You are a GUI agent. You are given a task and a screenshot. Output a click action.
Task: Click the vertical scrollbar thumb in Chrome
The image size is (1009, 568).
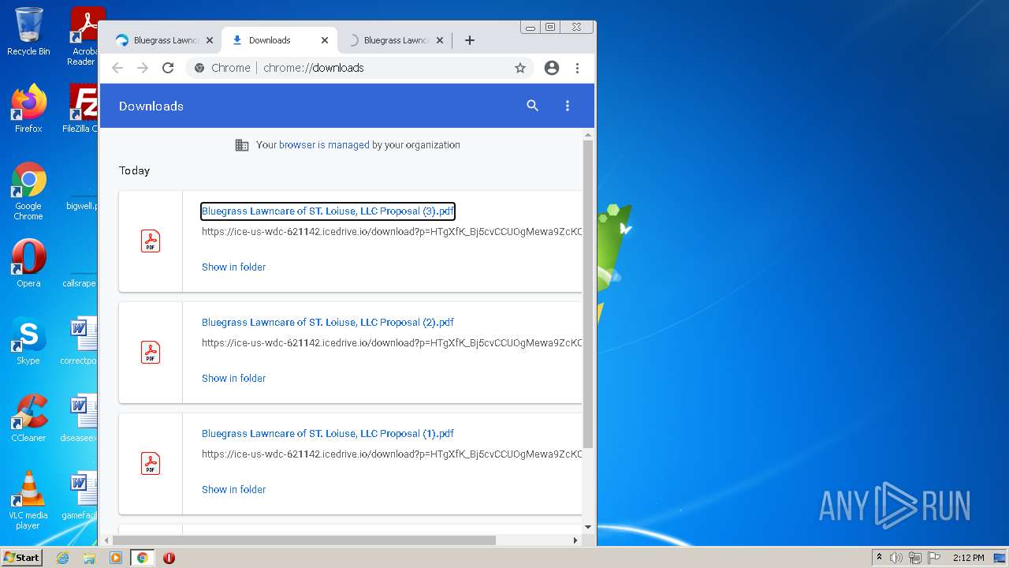[x=588, y=294]
